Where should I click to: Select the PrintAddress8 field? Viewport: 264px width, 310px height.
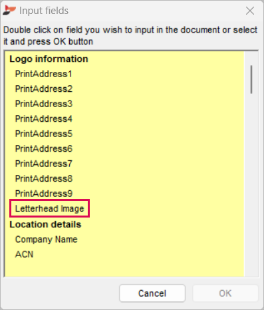44,179
